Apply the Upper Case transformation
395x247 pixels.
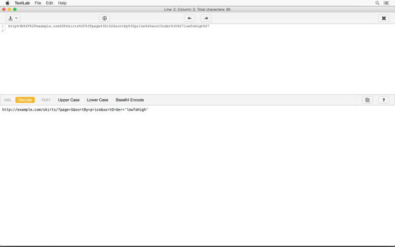click(69, 100)
